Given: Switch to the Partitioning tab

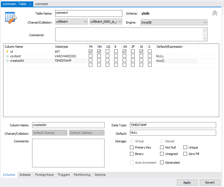Looking at the screenshot, I should (x=82, y=175).
